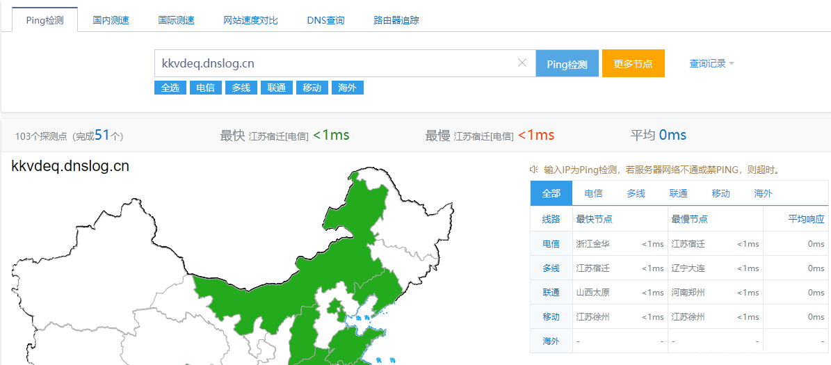
Task: Toggle the 海外 filter under search box
Action: pyautogui.click(x=347, y=88)
